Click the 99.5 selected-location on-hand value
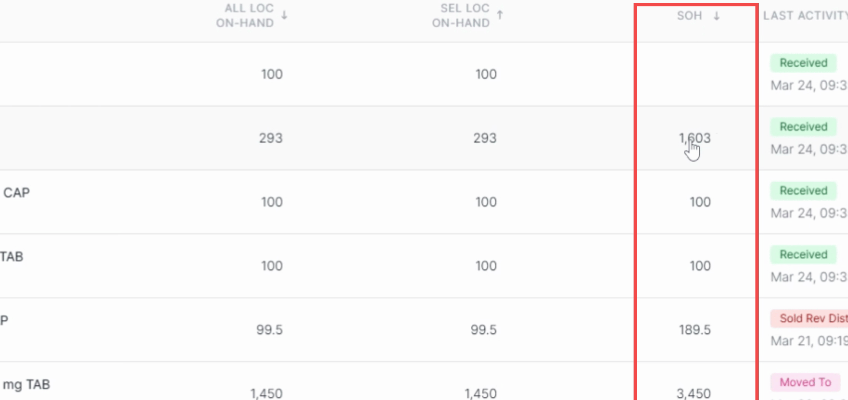The height and width of the screenshot is (400, 848). pyautogui.click(x=483, y=330)
